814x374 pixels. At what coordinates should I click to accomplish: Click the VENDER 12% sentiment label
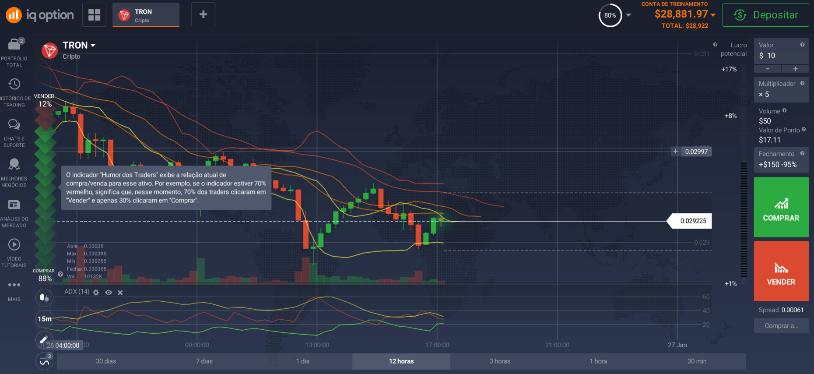pyautogui.click(x=44, y=100)
